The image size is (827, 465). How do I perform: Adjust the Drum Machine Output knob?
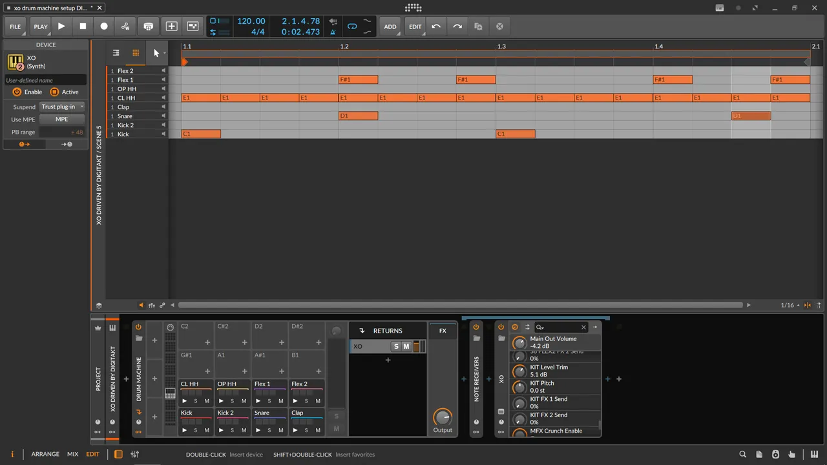click(x=443, y=417)
